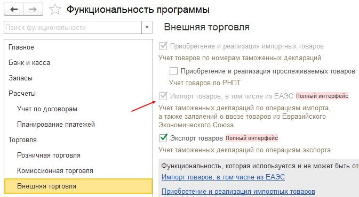This screenshot has height=197, width=359.
Task: Select «Запасы» in the section list
Action: click(78, 78)
